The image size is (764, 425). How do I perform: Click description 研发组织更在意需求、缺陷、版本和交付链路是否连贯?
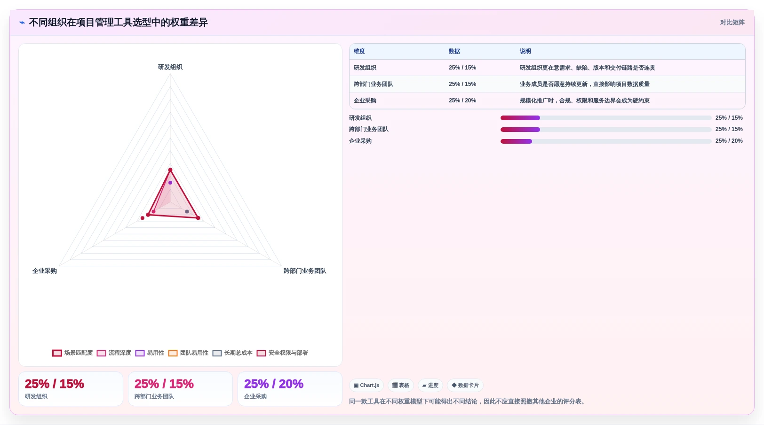pyautogui.click(x=587, y=68)
